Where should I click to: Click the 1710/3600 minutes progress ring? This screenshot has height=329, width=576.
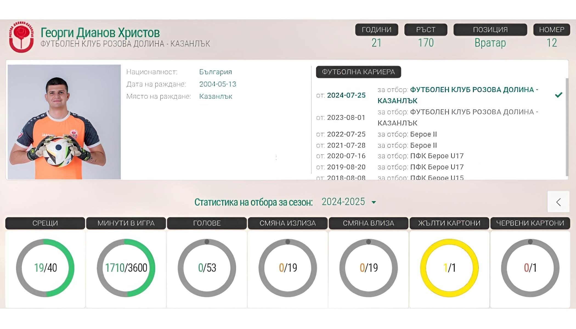pyautogui.click(x=126, y=268)
